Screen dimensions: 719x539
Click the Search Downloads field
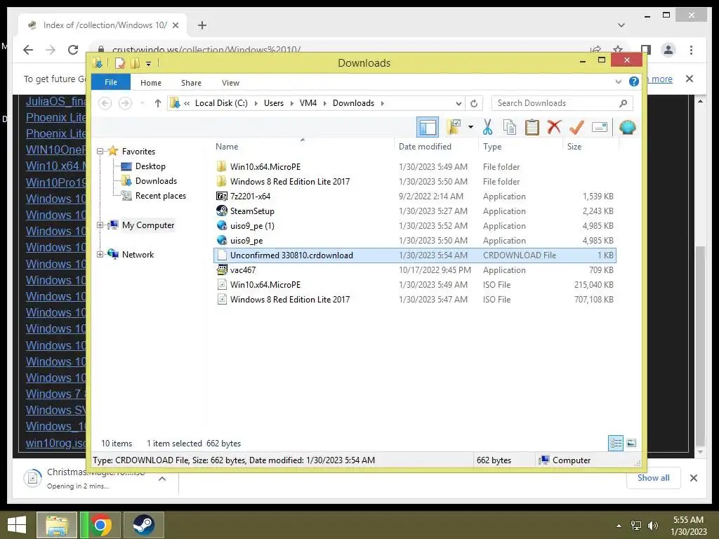[x=562, y=103]
